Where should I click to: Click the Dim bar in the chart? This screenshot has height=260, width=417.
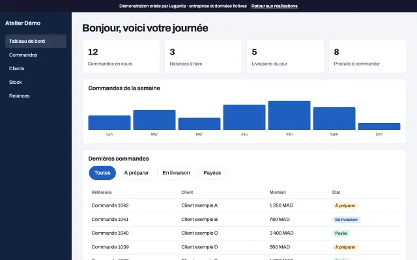[x=379, y=126]
